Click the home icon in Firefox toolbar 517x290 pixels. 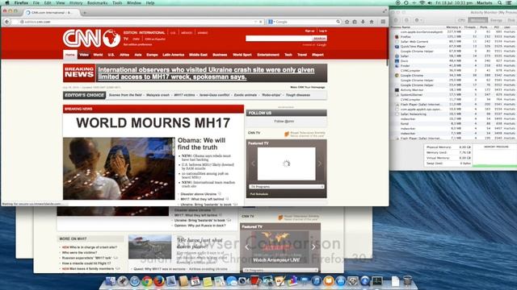click(372, 22)
